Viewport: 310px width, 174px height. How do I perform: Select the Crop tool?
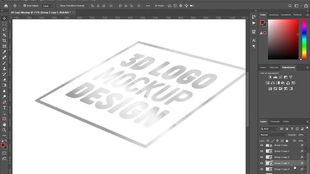point(4,41)
